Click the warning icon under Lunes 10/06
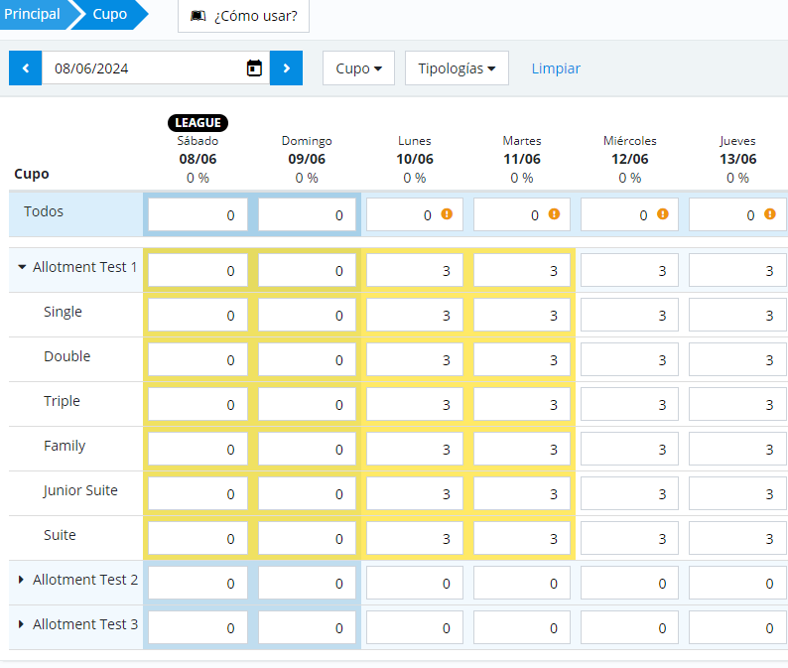The image size is (788, 668). tap(447, 214)
